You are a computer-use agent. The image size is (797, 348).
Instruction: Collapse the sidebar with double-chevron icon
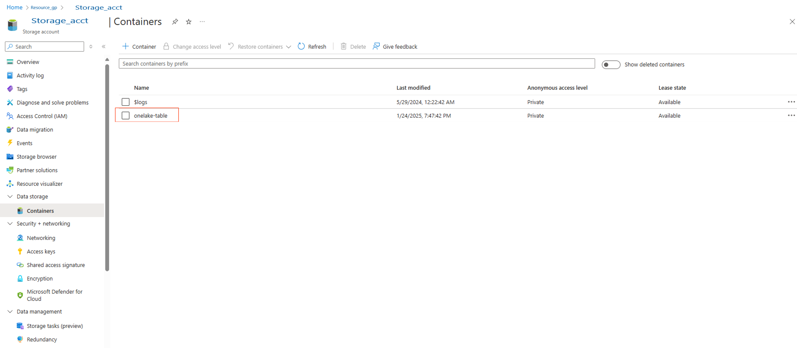click(x=104, y=46)
